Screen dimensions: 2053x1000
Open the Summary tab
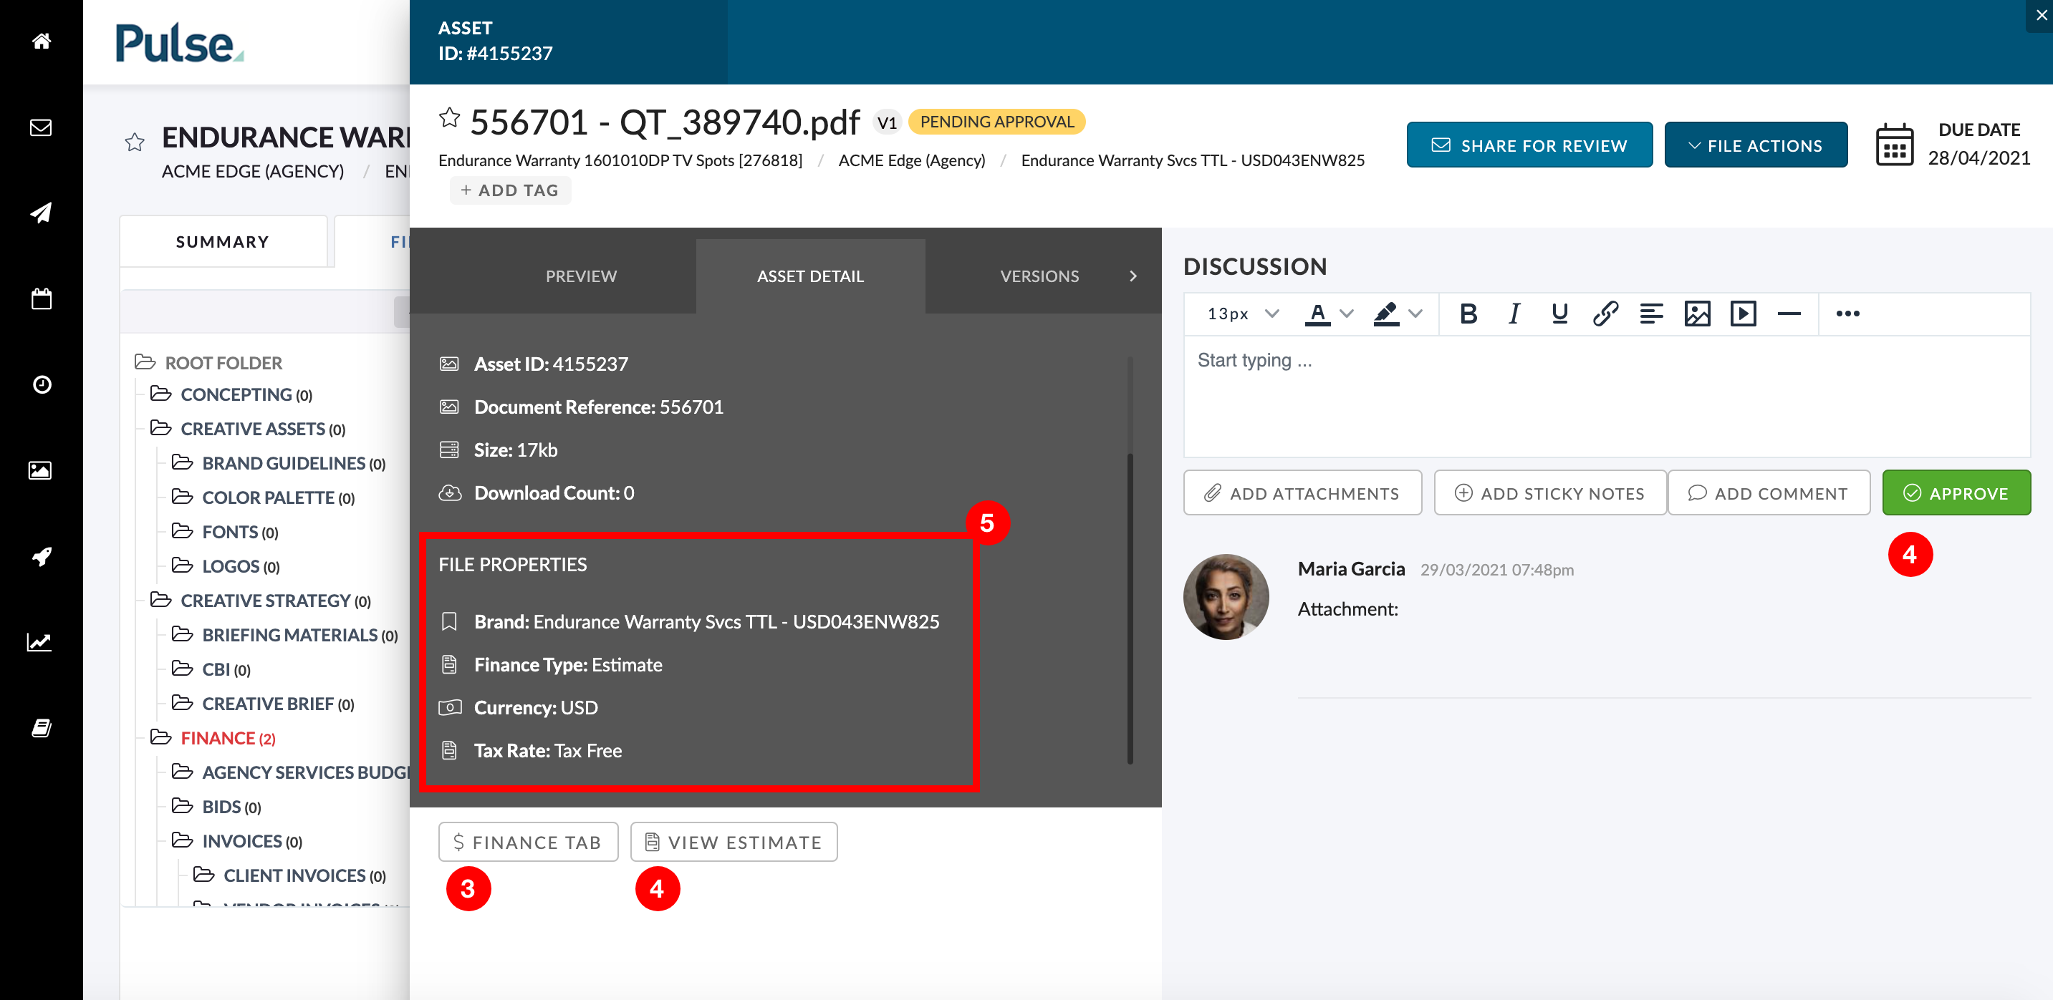click(223, 241)
